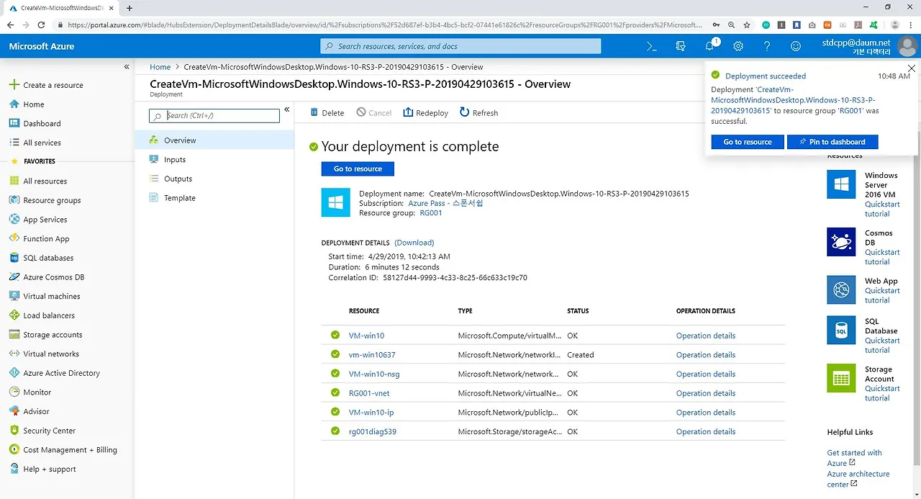Open the vm-win10637 resource link
This screenshot has height=499, width=921.
(372, 355)
